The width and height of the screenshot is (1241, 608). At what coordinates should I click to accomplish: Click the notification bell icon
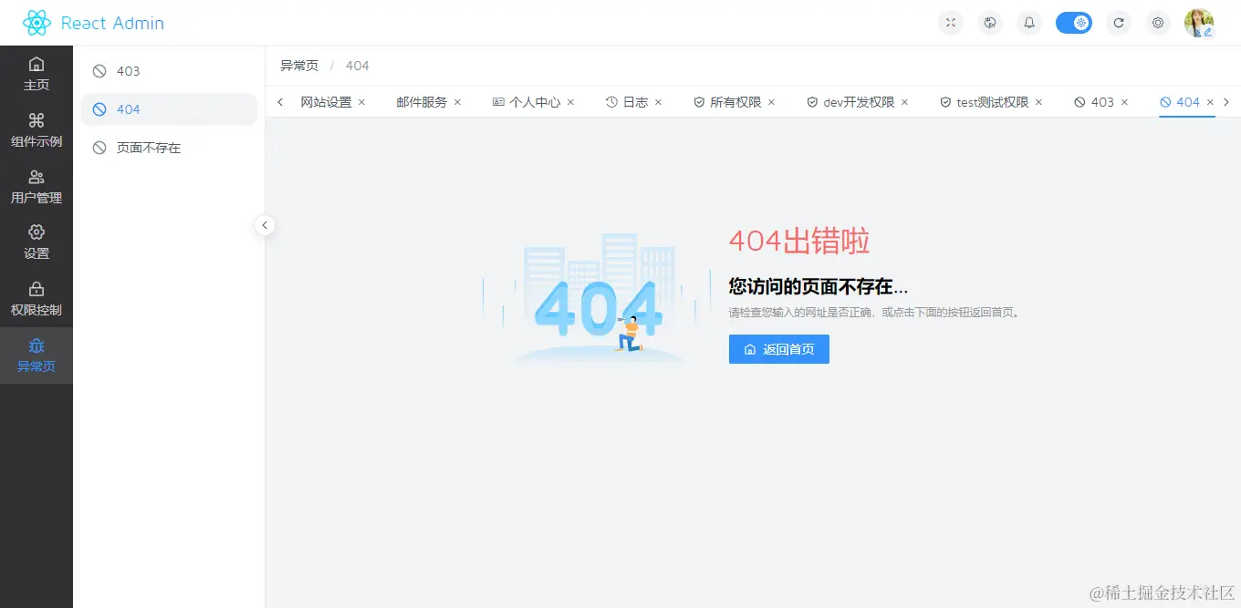coord(1029,23)
